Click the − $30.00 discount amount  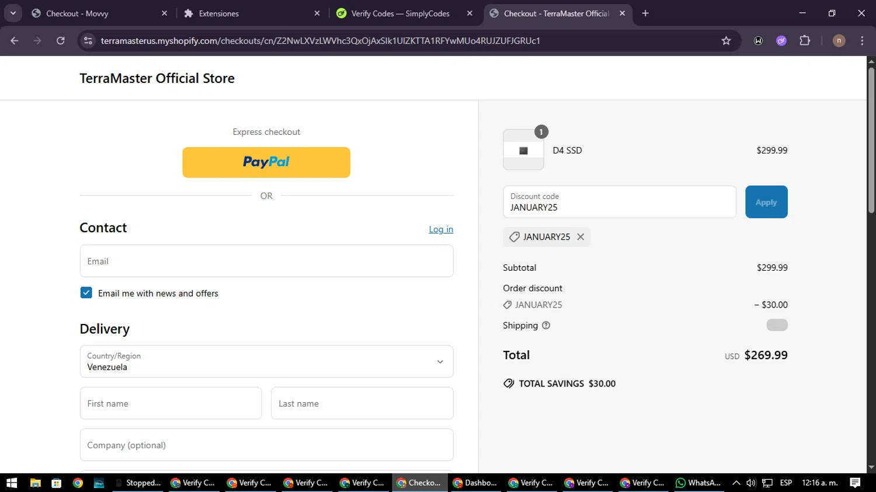coord(771,305)
